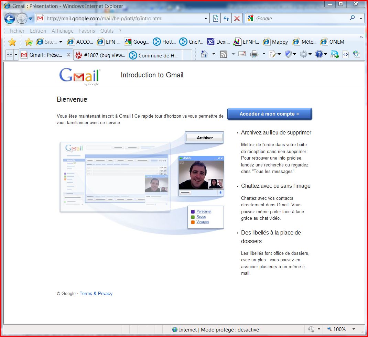This screenshot has width=368, height=337.
Task: Open the ? help menu
Action: pos(120,31)
